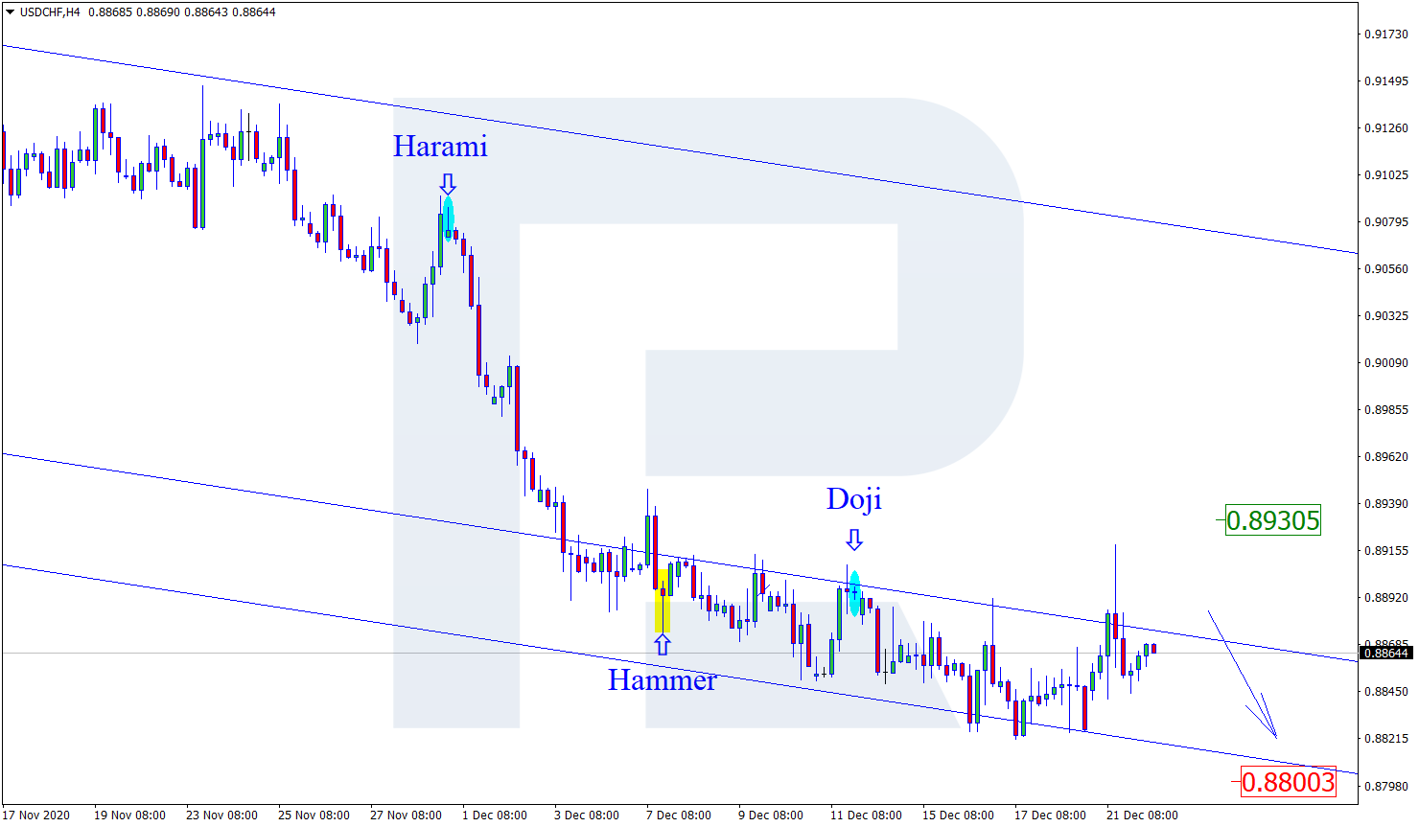Click the 17 Dec 08:00 time axis label
Image resolution: width=1419 pixels, height=827 pixels.
coord(1050,816)
